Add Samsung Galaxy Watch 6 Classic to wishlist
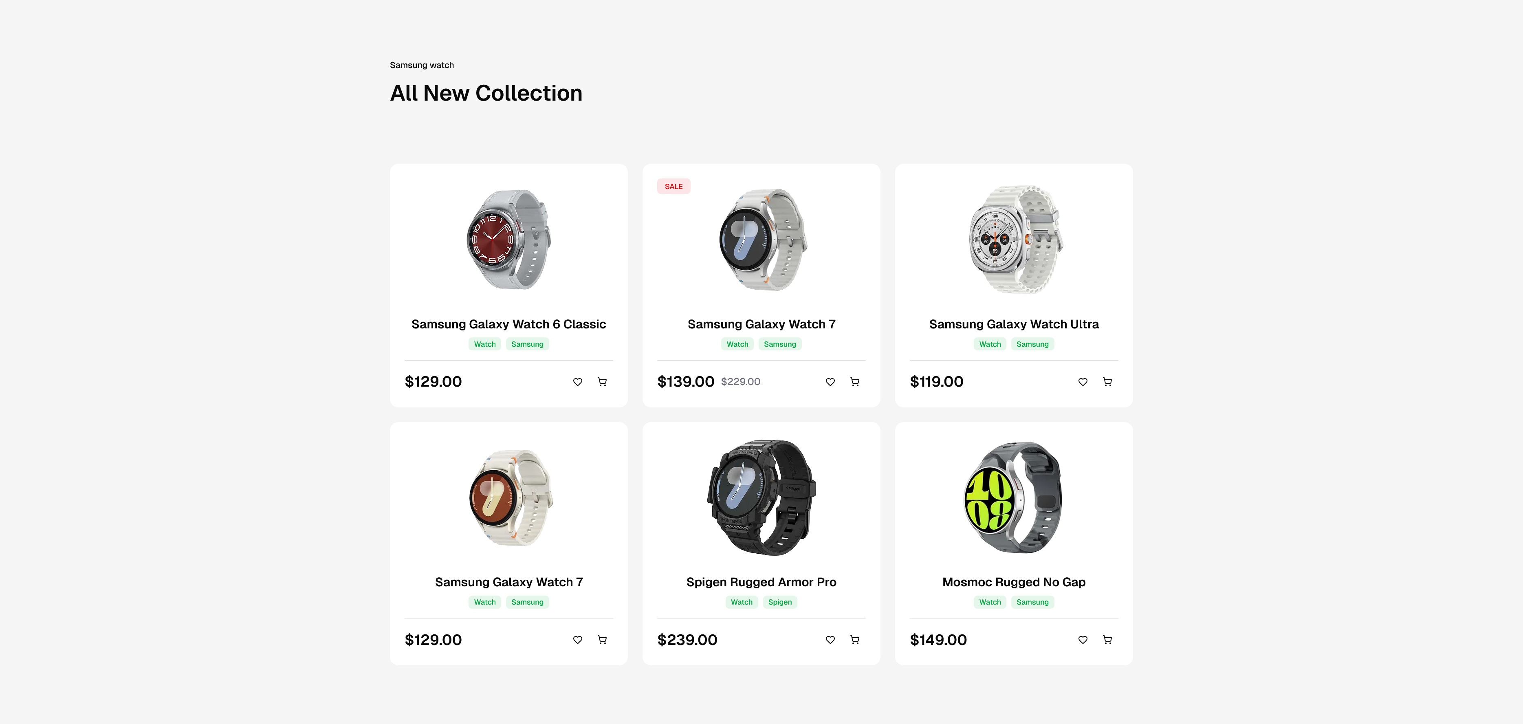The width and height of the screenshot is (1523, 724). [578, 382]
